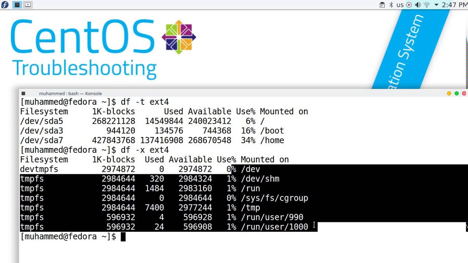
Task: Click the green maximize button of Konsole
Action: click(x=457, y=94)
